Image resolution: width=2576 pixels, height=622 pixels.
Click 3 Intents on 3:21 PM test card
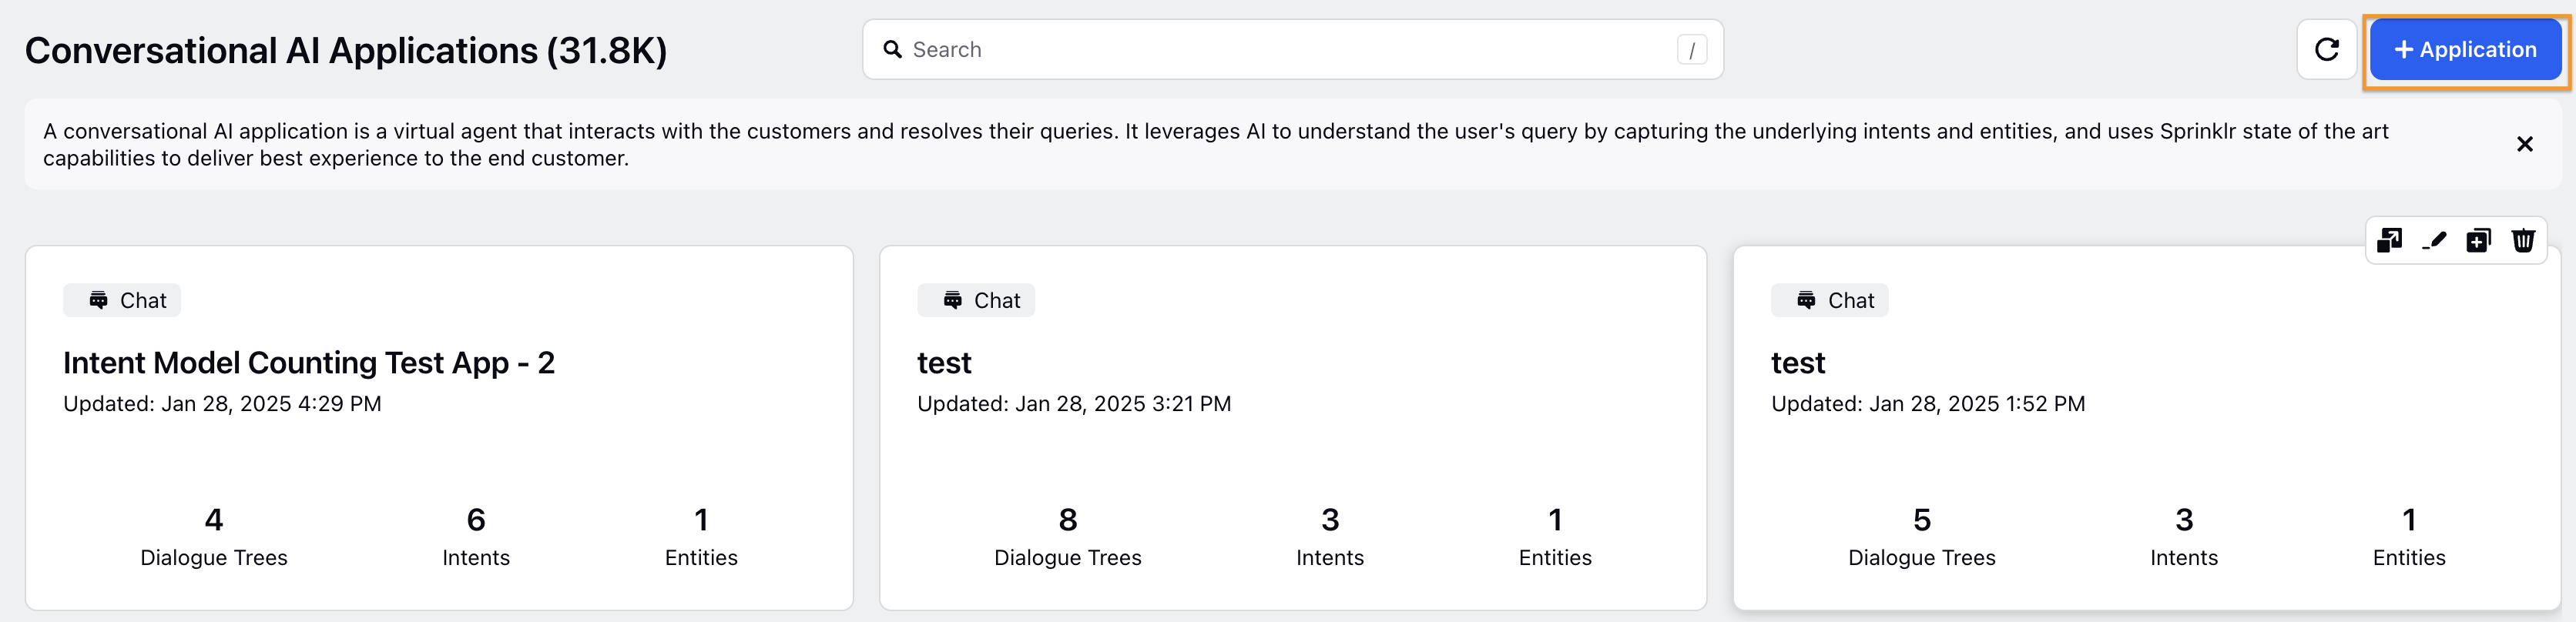tap(1330, 537)
